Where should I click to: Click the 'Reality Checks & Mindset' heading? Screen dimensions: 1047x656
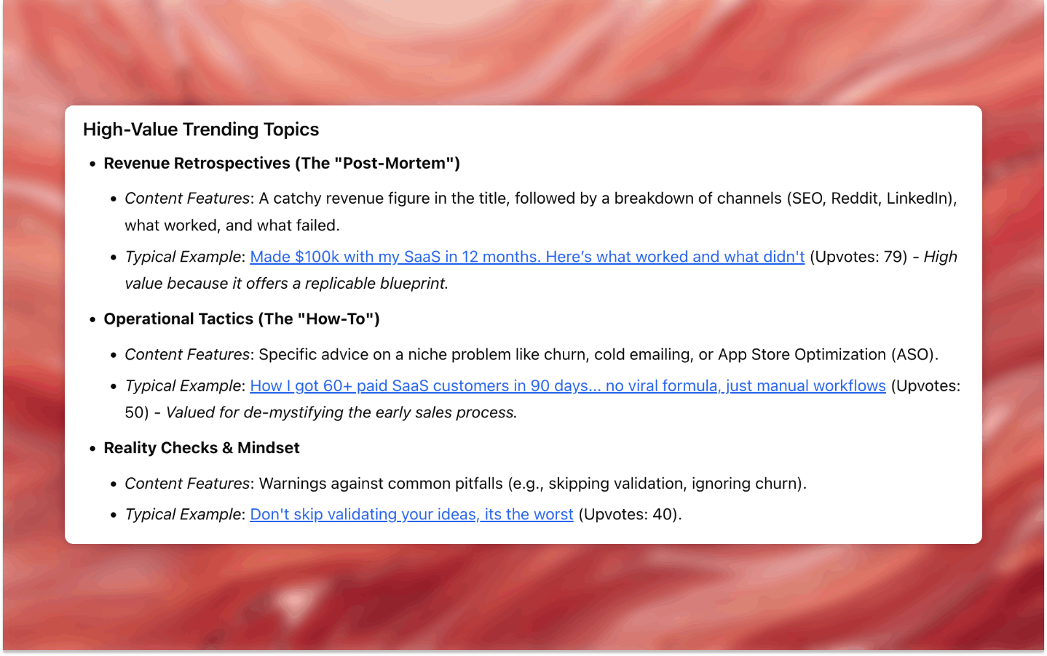point(202,448)
